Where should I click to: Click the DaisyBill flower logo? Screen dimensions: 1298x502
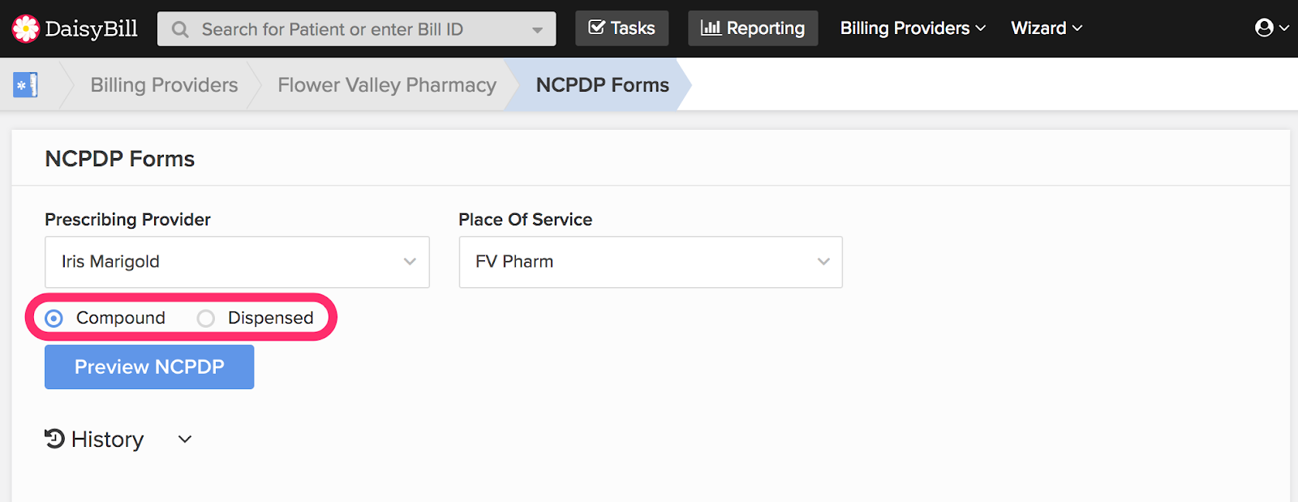[x=25, y=29]
